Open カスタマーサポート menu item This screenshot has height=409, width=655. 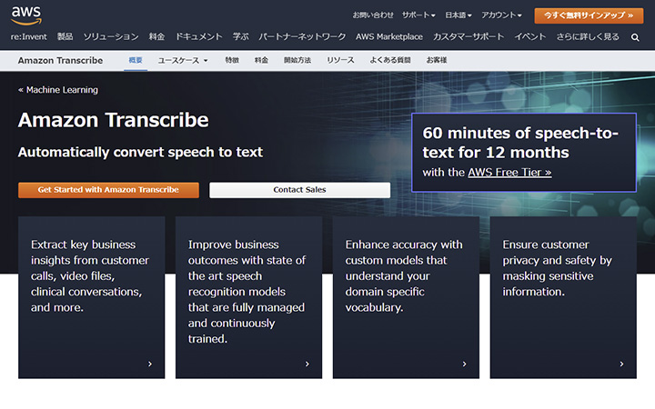coord(469,36)
